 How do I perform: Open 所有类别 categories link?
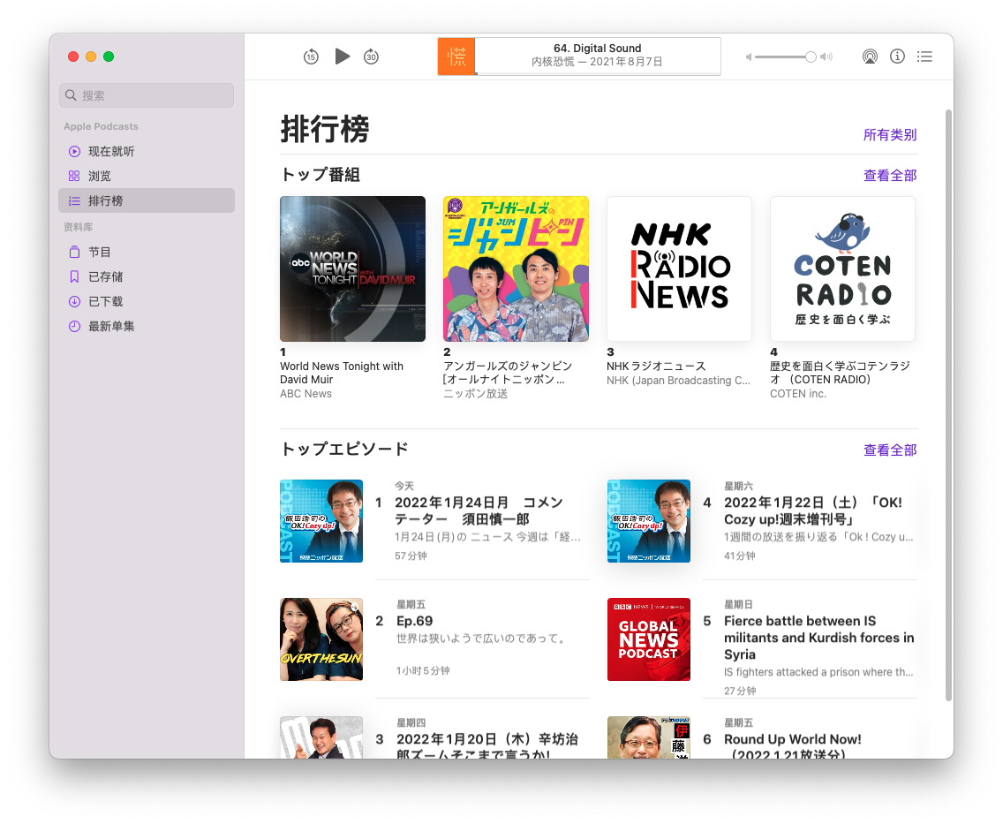tap(890, 135)
